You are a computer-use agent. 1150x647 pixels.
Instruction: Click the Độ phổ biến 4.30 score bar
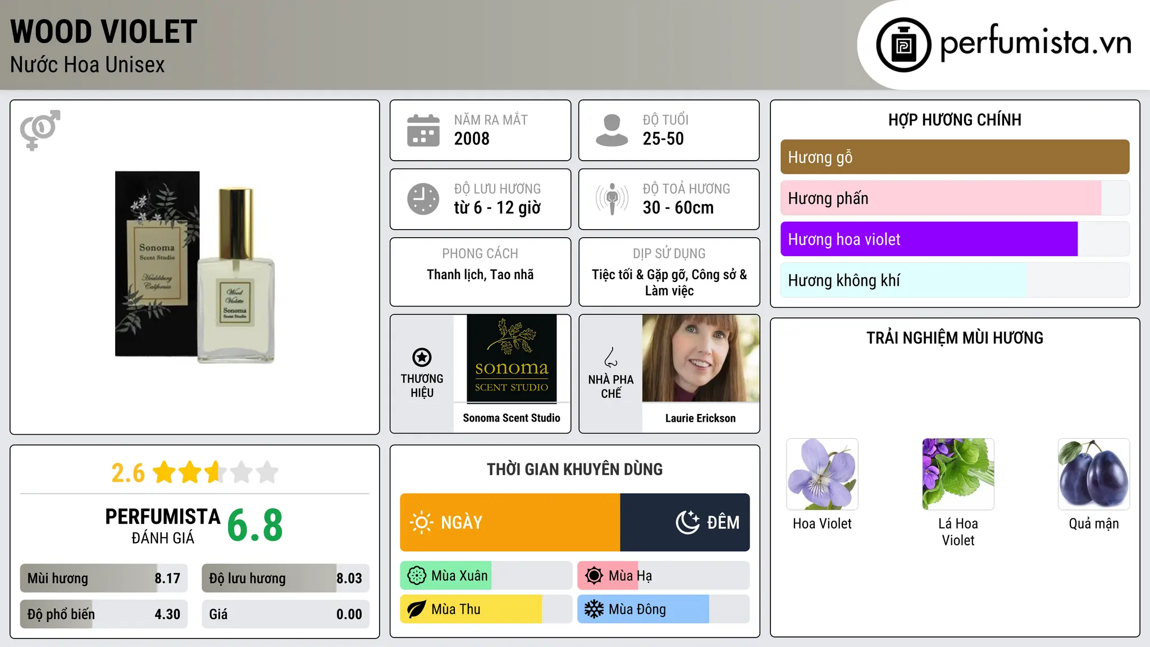[x=104, y=614]
